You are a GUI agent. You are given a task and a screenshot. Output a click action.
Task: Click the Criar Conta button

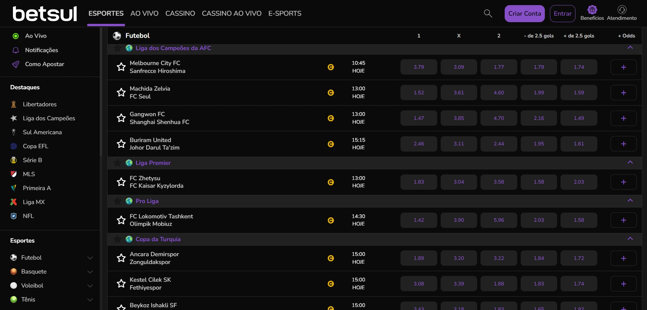point(524,14)
